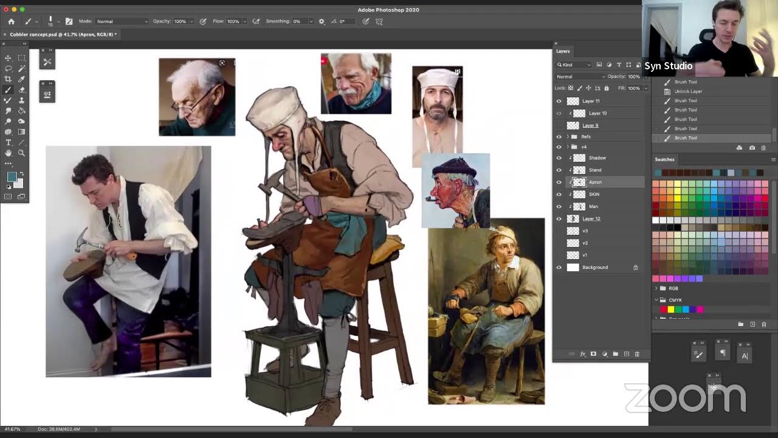This screenshot has width=778, height=438.
Task: Create new group folder in Layers panel
Action: click(615, 354)
